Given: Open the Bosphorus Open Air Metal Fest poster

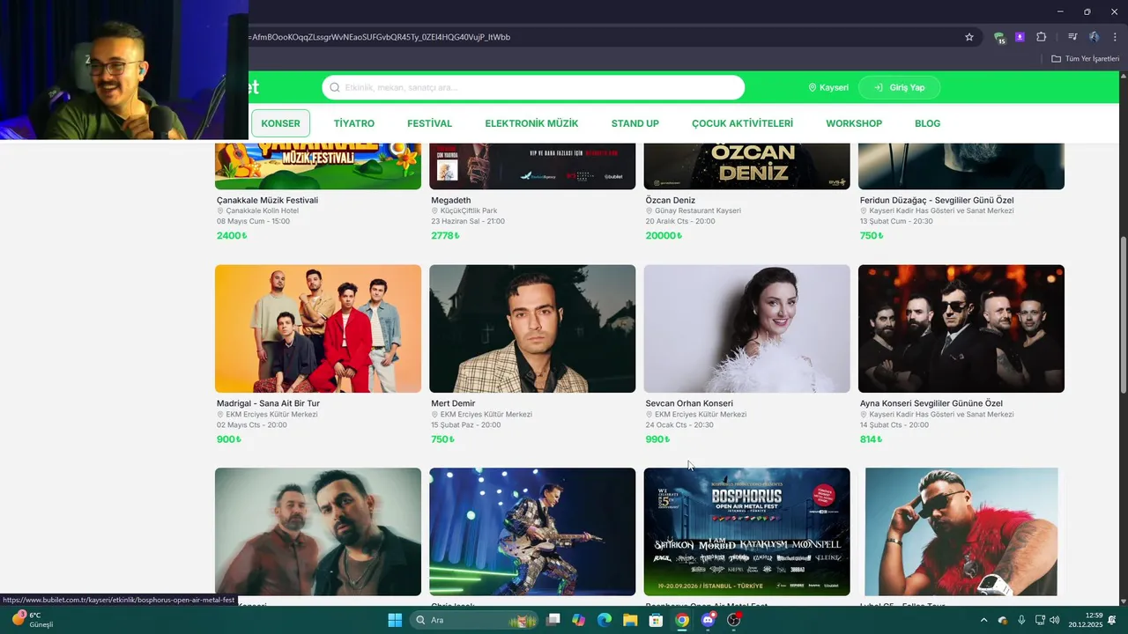Looking at the screenshot, I should click(x=746, y=532).
